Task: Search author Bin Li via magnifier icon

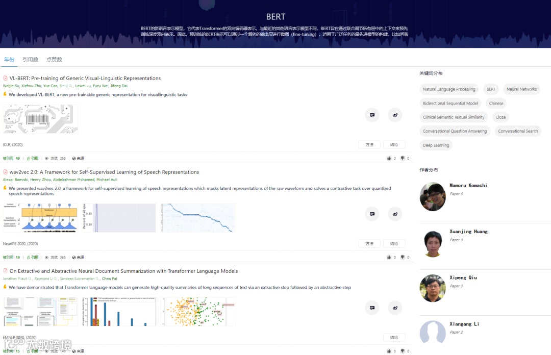Action: tap(70, 86)
